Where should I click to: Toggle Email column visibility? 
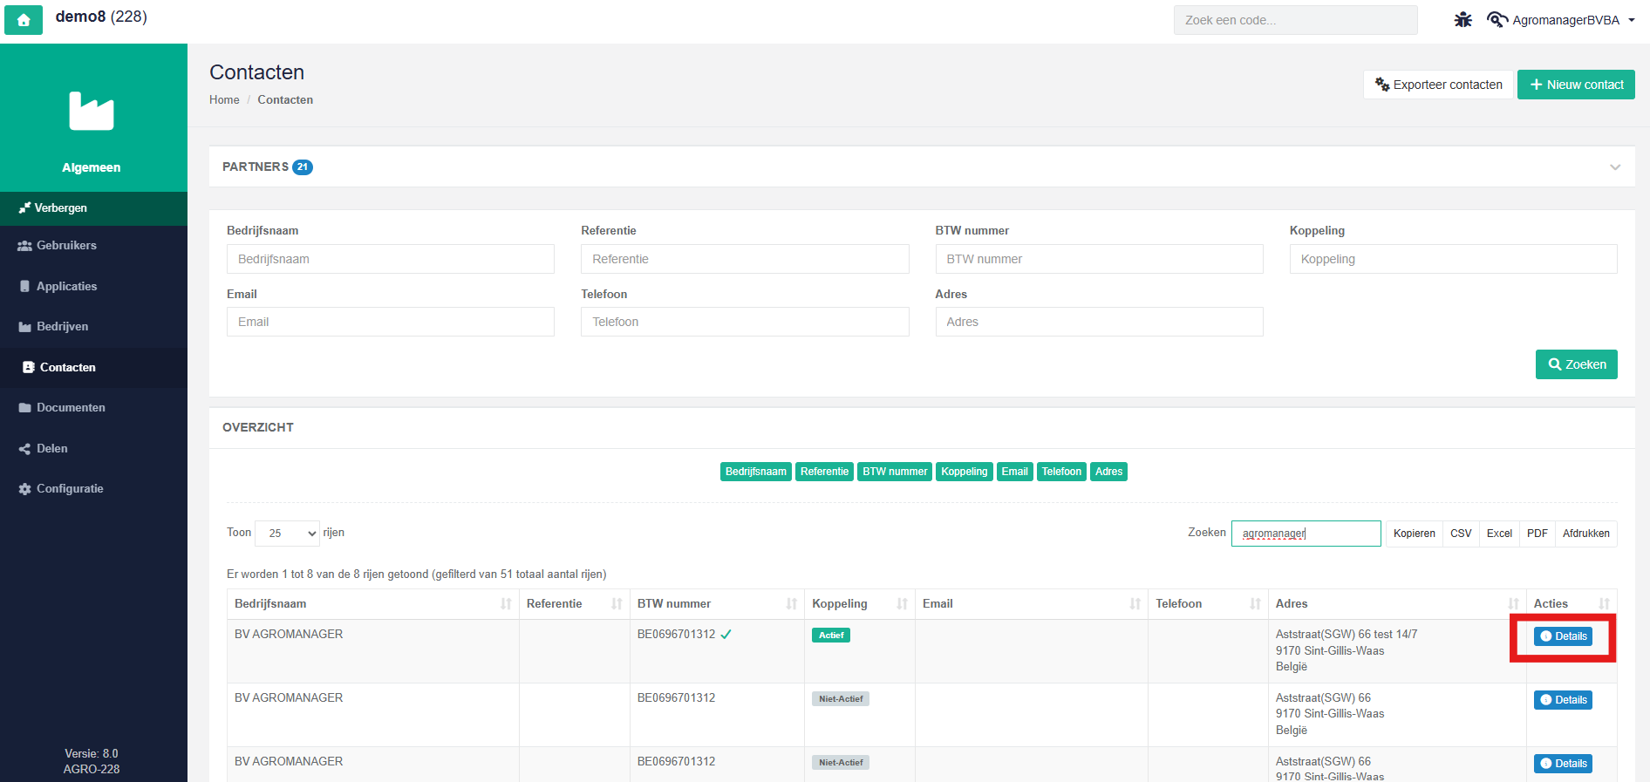1014,472
